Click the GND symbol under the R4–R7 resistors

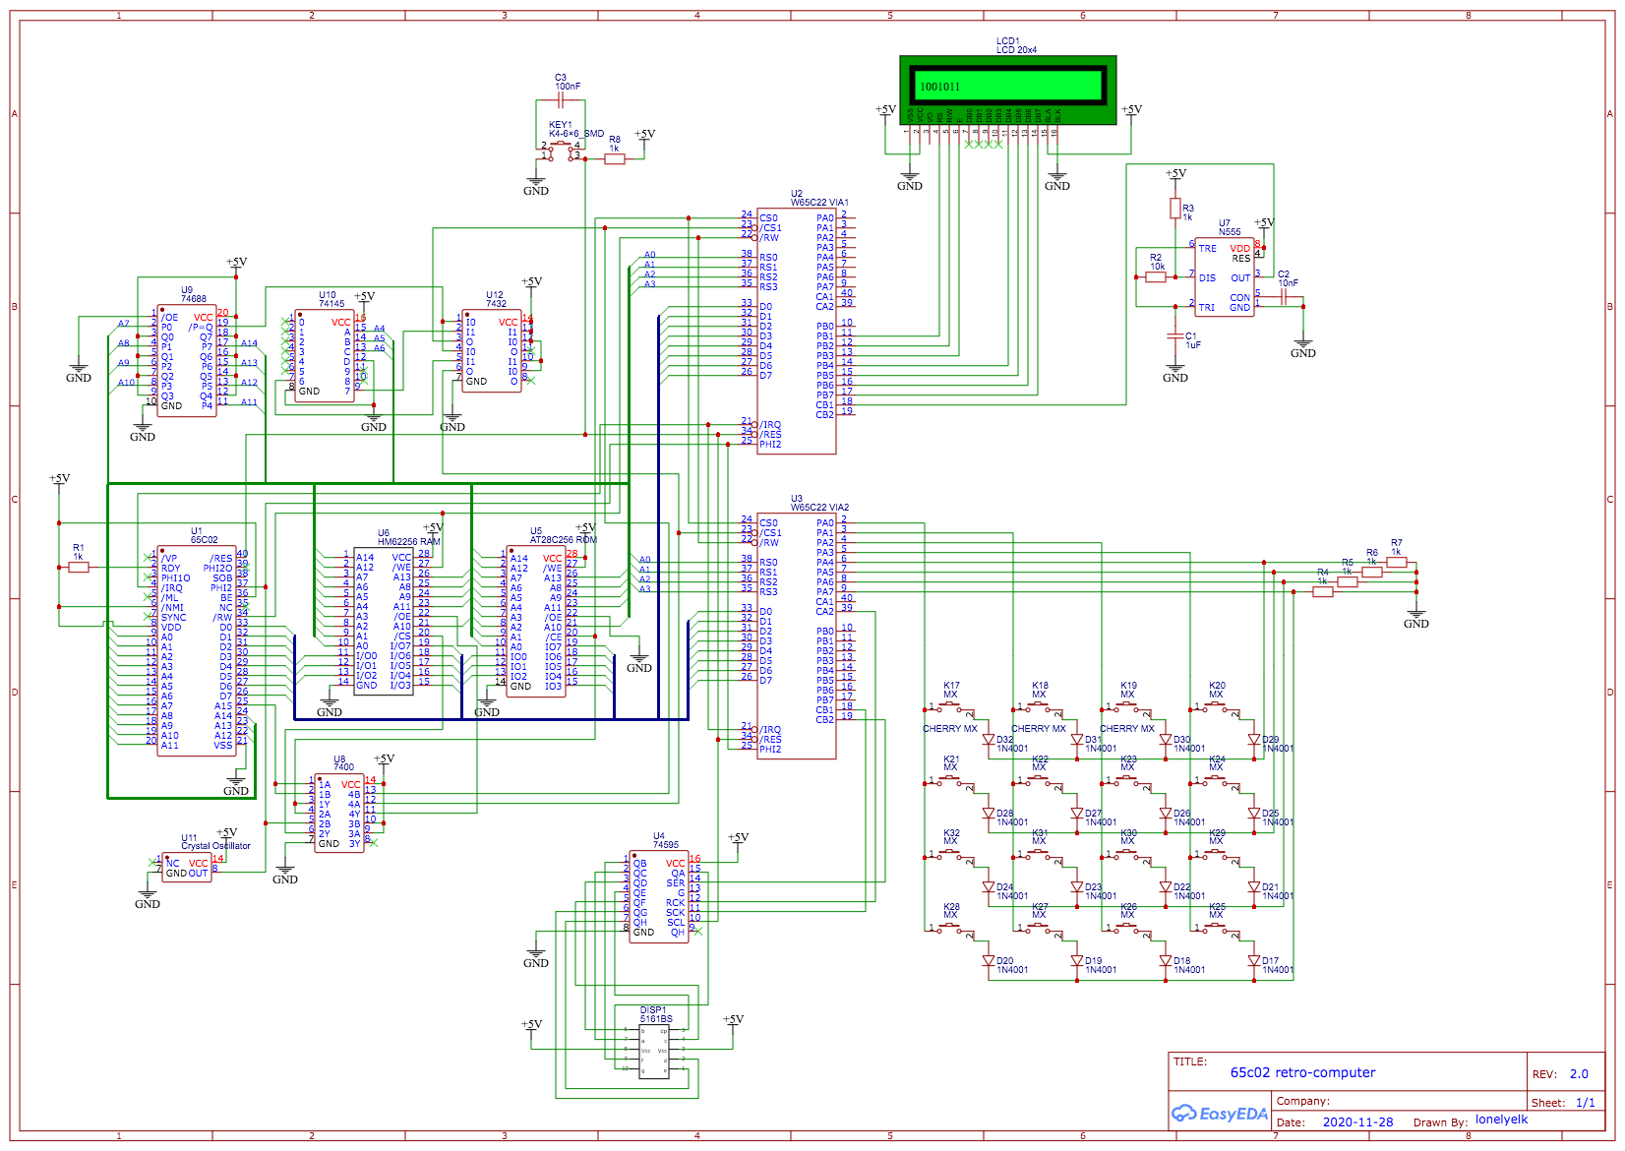tap(1416, 618)
